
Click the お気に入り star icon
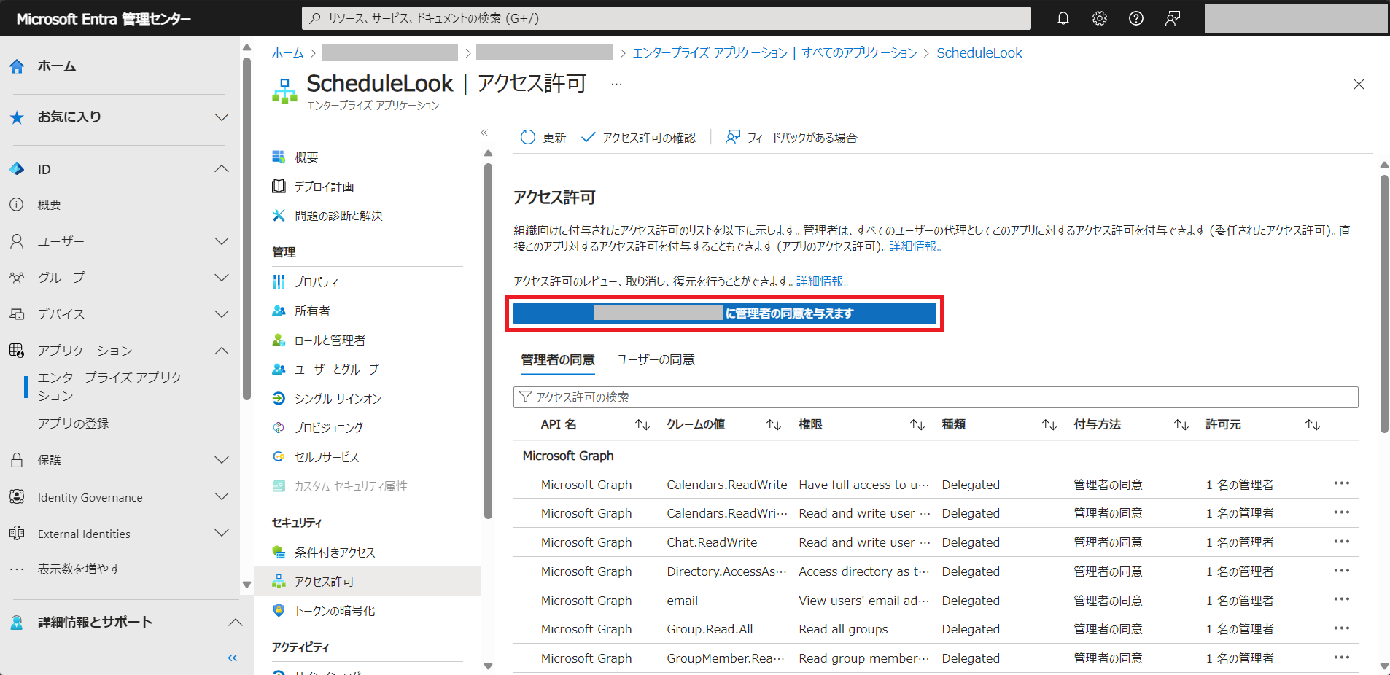tap(17, 117)
